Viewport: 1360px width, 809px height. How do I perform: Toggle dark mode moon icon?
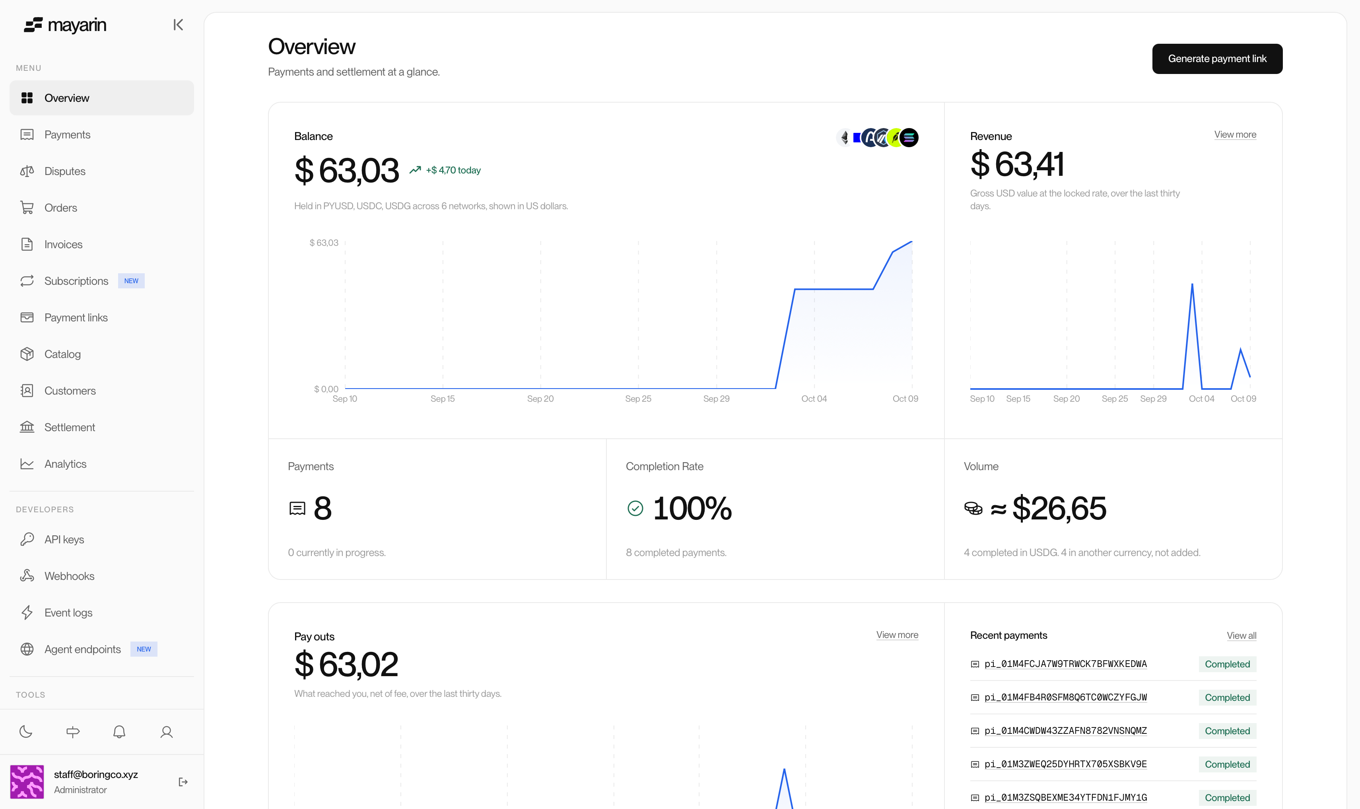point(25,731)
